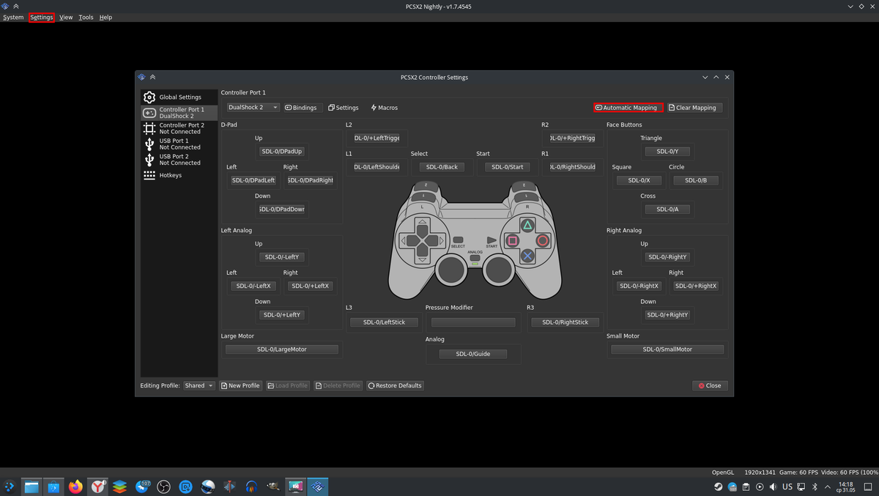Rebind the Cross SDL-0/A binding

point(667,210)
